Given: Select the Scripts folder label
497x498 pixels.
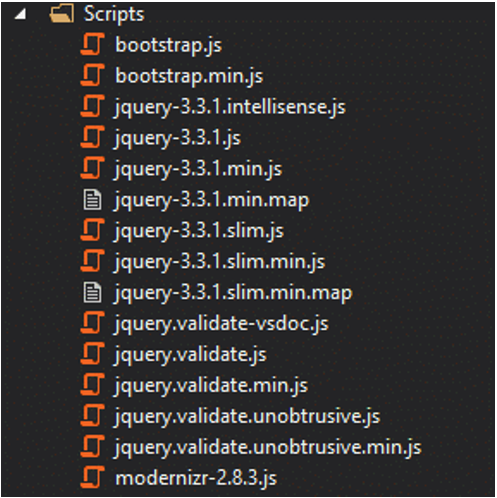Looking at the screenshot, I should tap(114, 15).
